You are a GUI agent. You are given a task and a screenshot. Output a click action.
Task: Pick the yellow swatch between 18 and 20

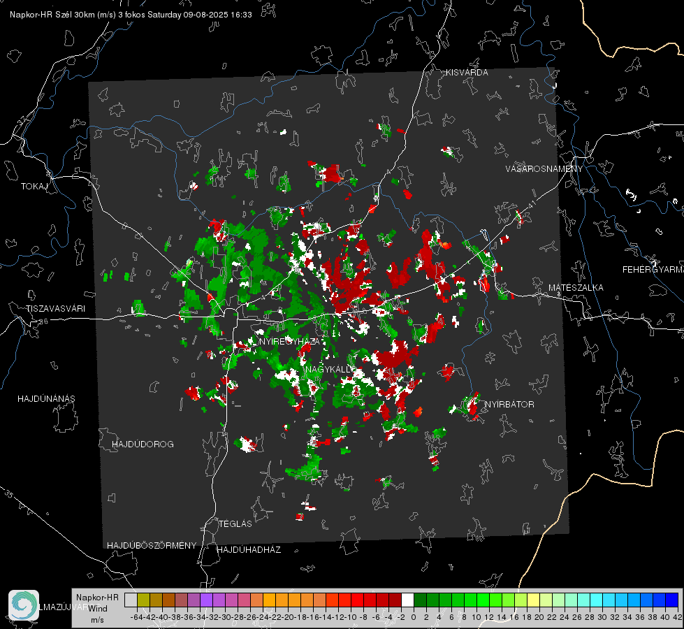point(534,600)
